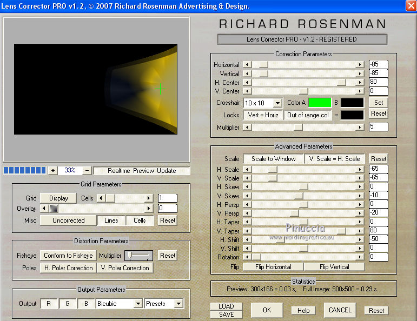Viewport: 417px width, 321px height.
Task: Toggle Grid Display button
Action: tap(58, 198)
